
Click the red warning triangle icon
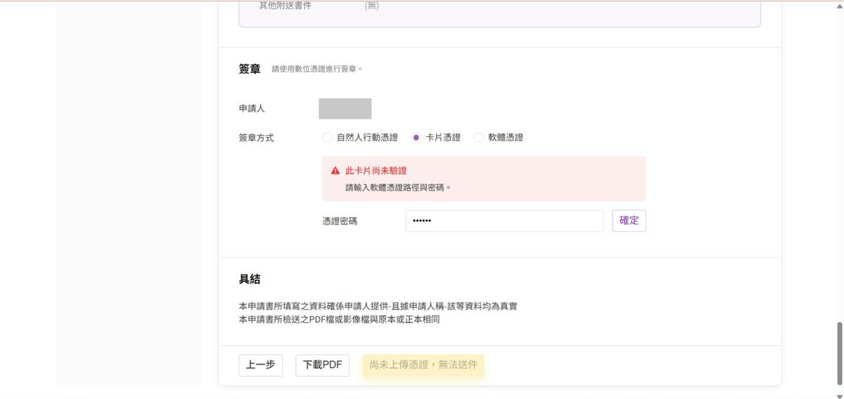tap(335, 171)
